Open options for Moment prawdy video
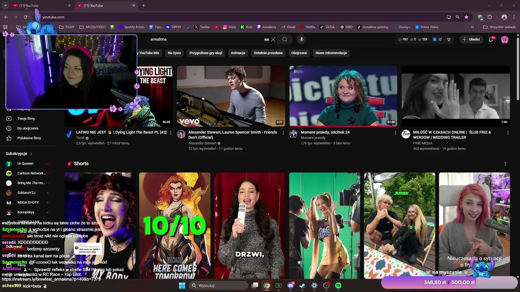The height and width of the screenshot is (292, 520). coord(395,133)
